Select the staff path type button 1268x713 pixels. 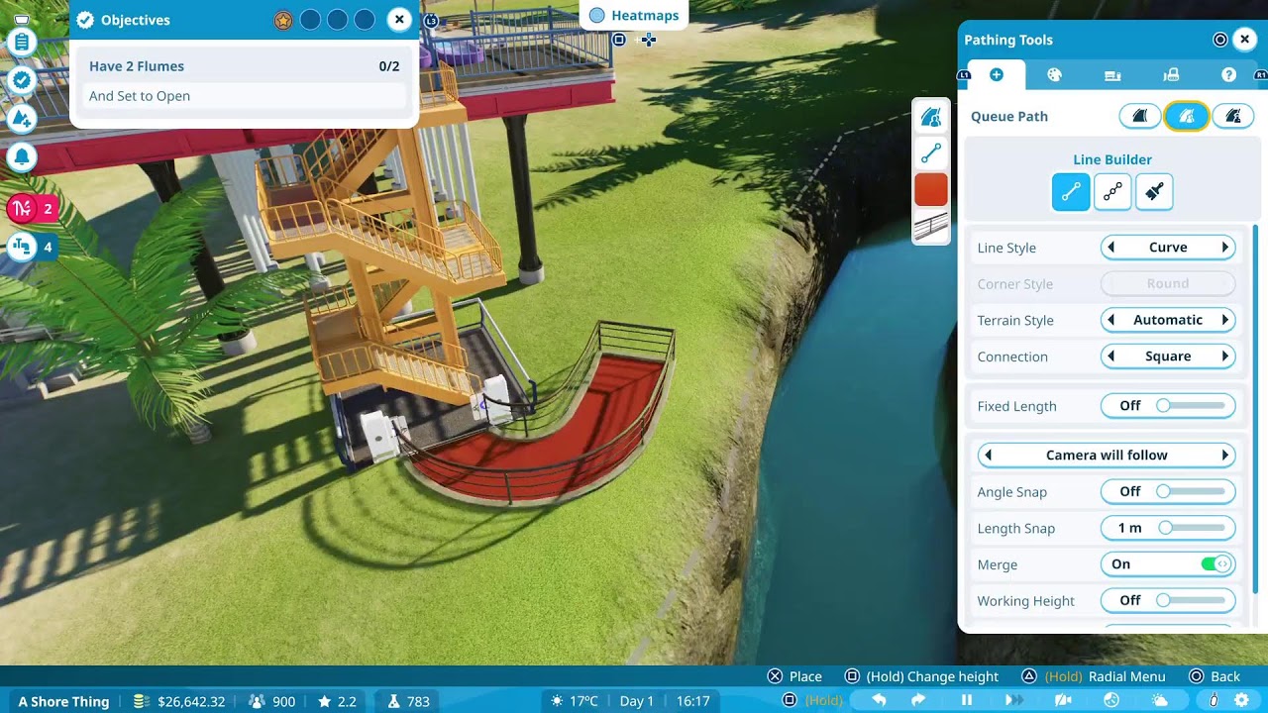[1232, 117]
